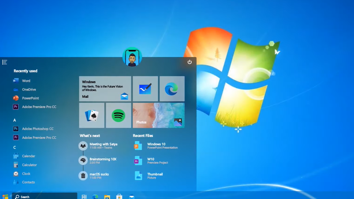Open the Mail tile
The image size is (354, 199).
[x=105, y=89]
